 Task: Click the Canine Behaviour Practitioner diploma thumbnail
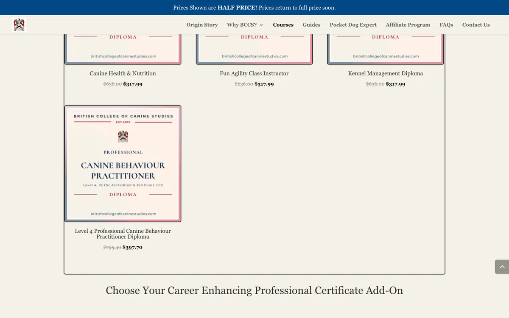[x=123, y=164]
